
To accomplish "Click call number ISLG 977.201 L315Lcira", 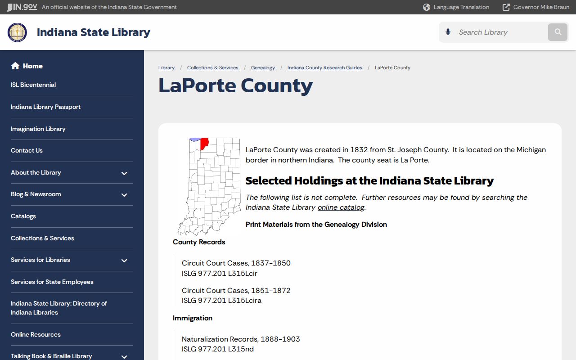I will (221, 301).
